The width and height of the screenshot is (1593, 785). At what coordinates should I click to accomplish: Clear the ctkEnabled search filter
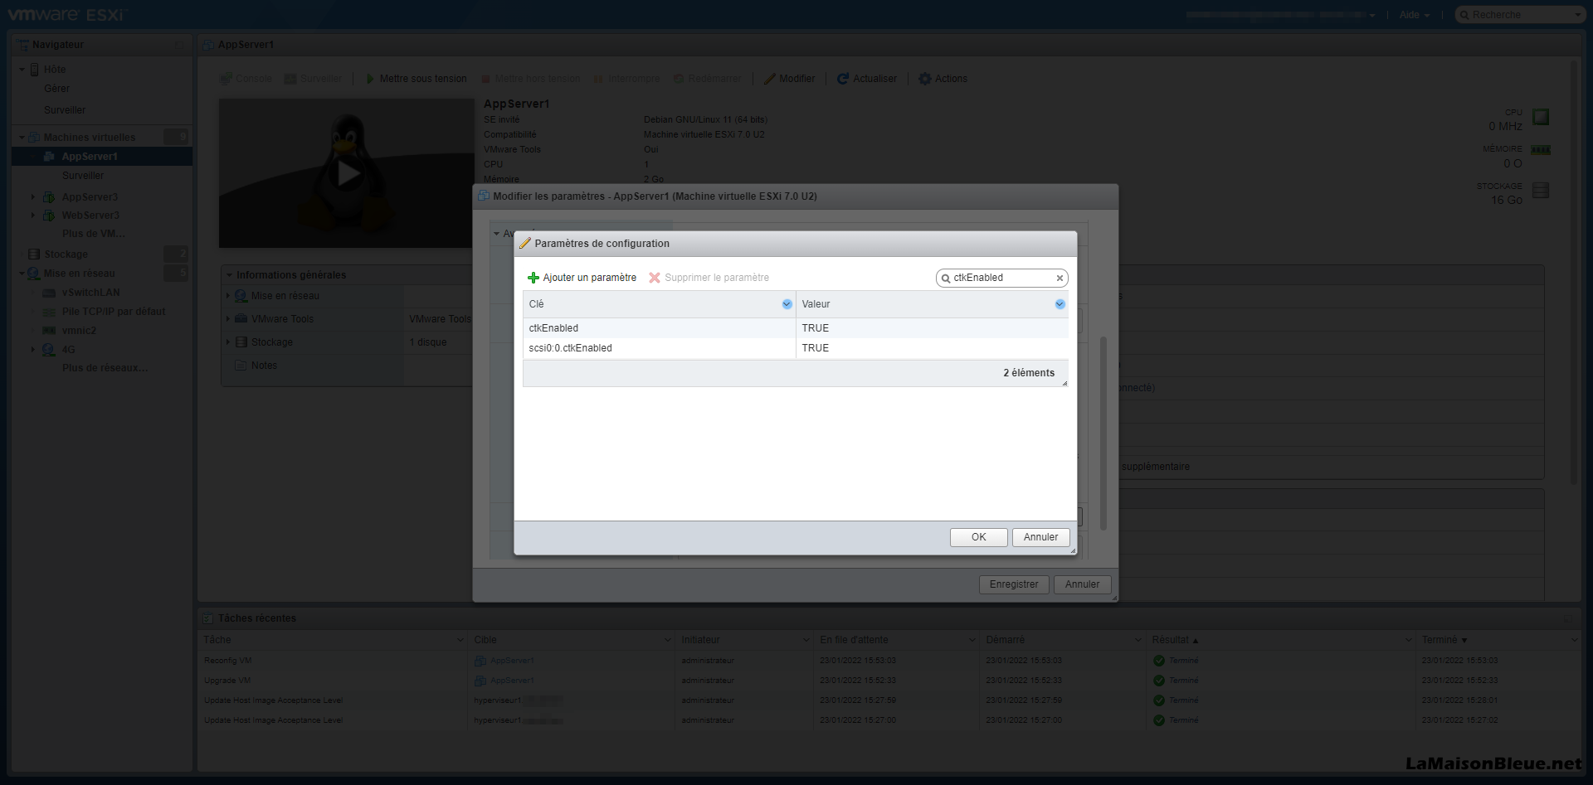1060,279
